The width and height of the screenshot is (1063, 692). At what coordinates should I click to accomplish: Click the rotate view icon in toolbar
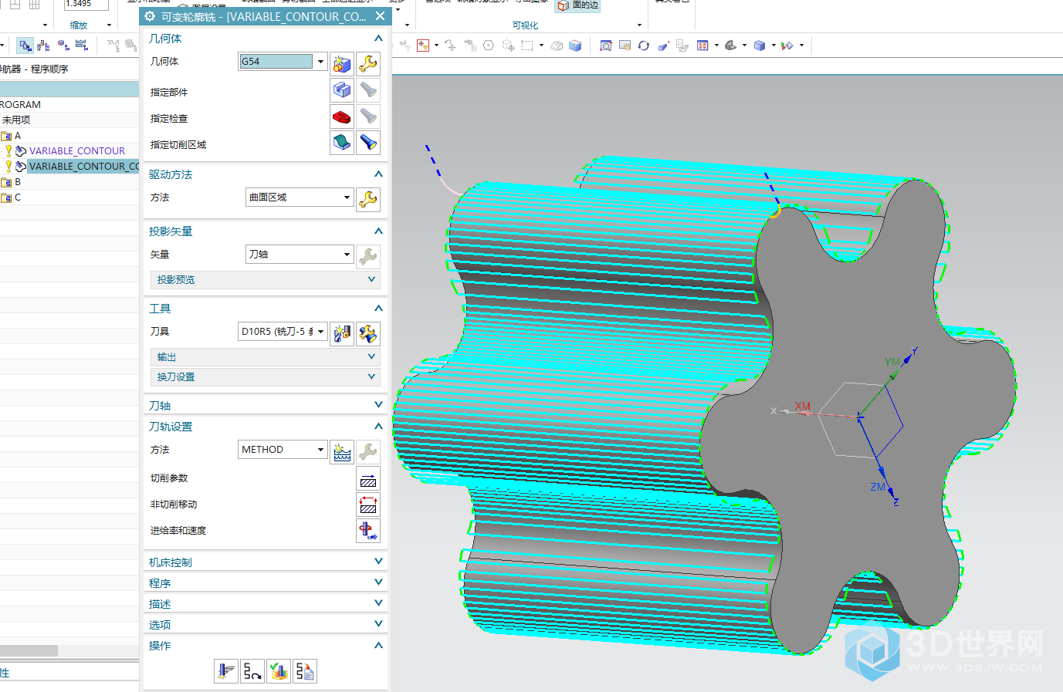coord(644,46)
